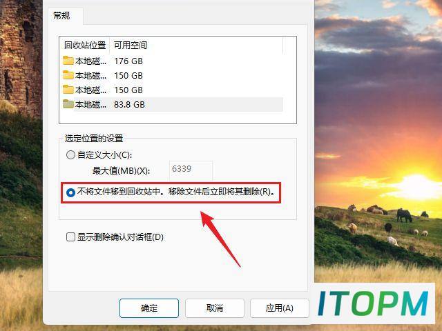The height and width of the screenshot is (331, 442).
Task: Click the 176 GB available space value
Action: tap(128, 61)
